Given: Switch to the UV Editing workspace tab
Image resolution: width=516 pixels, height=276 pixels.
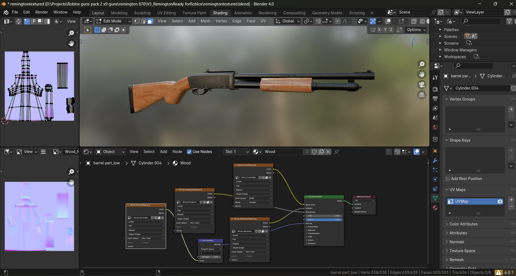Looking at the screenshot, I should tap(166, 13).
